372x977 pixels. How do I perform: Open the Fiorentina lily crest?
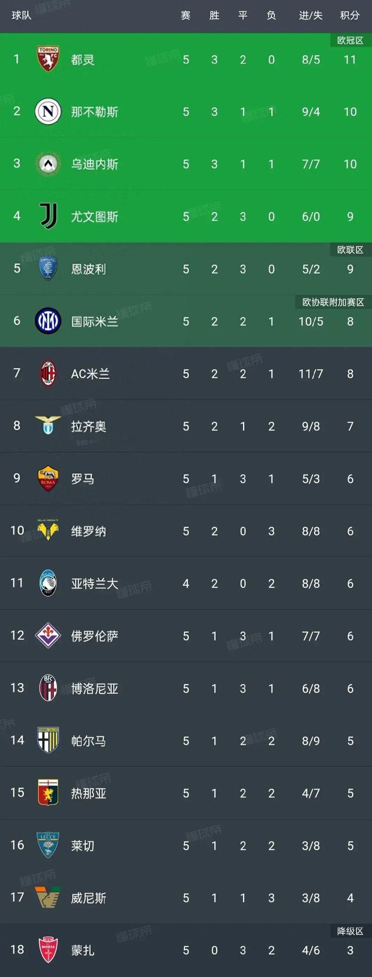(48, 635)
